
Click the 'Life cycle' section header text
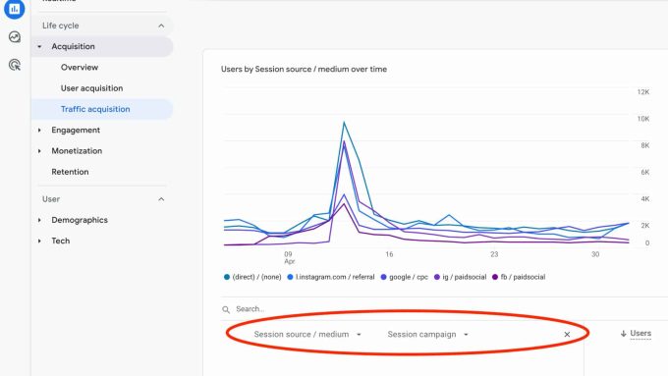(61, 26)
